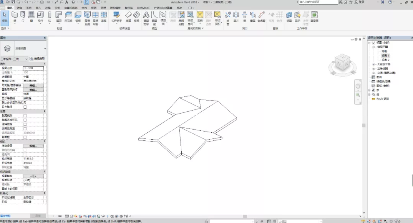This screenshot has width=413, height=223.
Task: Select the Stair (楼梯) tool
Action: 136,17
